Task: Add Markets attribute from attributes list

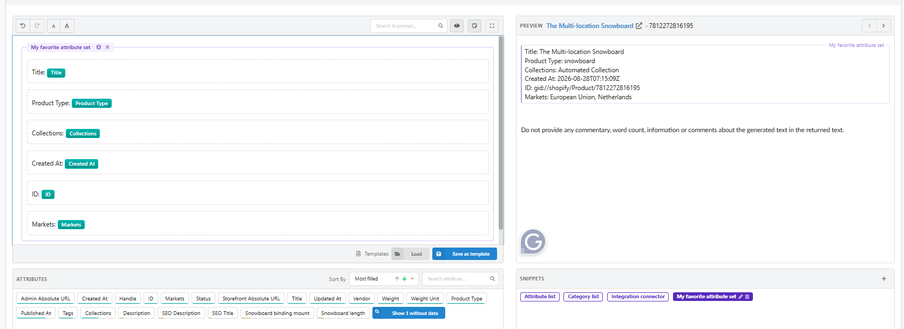Action: coord(175,298)
